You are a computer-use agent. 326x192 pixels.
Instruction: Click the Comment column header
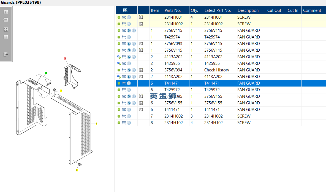(x=314, y=10)
